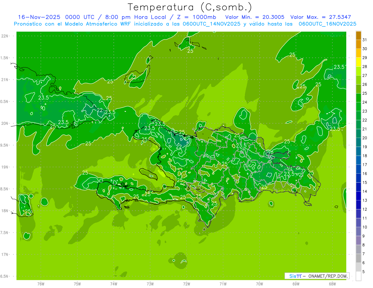Click the longitude axis label '70W'

[260, 284]
